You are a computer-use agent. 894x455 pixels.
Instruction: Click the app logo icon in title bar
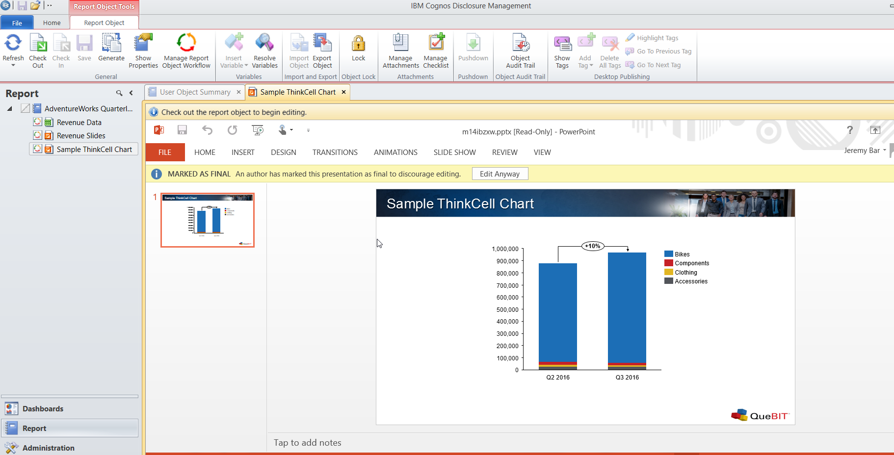(5, 5)
